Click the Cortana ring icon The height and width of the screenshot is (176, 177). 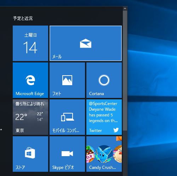(104, 80)
